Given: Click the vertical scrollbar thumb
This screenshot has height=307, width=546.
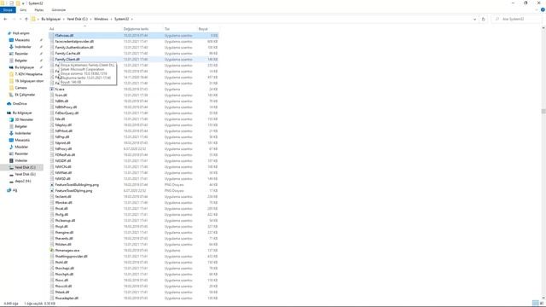Looking at the screenshot, I should tap(543, 112).
